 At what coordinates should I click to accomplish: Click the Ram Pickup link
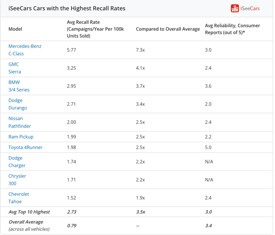point(21,137)
